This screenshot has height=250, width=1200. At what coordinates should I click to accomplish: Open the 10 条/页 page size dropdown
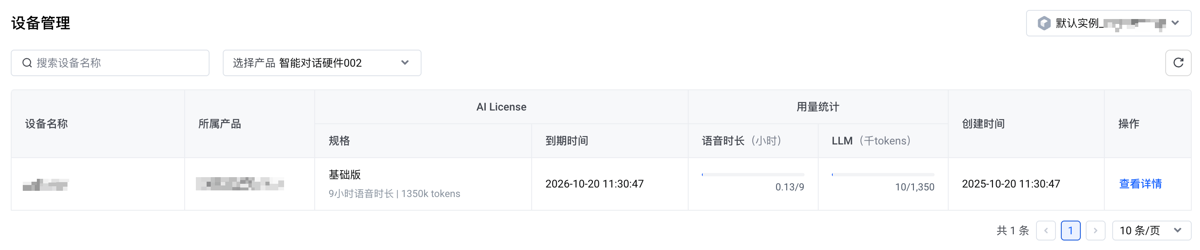tap(1151, 231)
